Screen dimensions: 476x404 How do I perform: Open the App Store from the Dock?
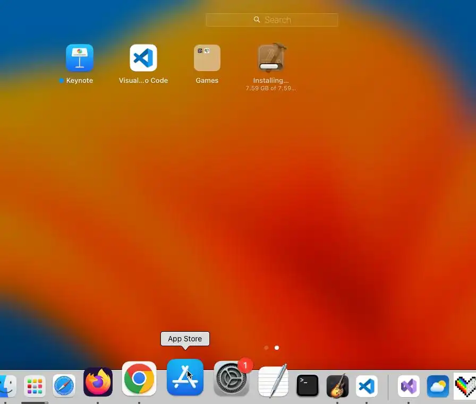tap(185, 377)
